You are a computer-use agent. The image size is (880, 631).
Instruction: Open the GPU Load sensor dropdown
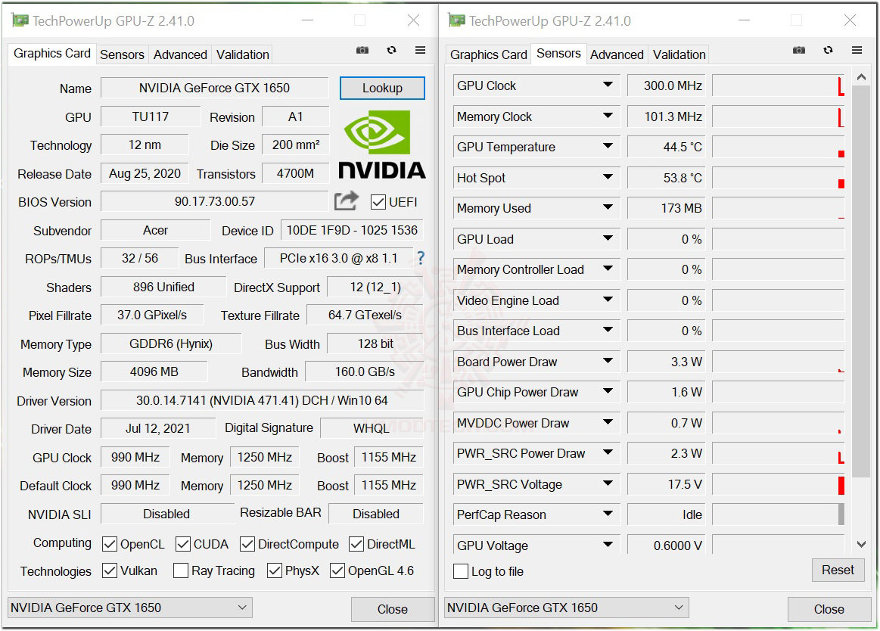tap(608, 238)
